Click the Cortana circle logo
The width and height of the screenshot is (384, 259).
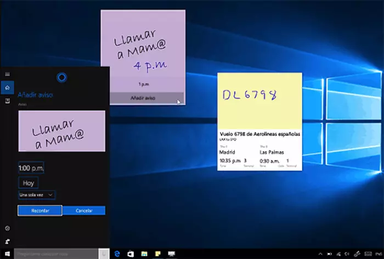(61, 78)
